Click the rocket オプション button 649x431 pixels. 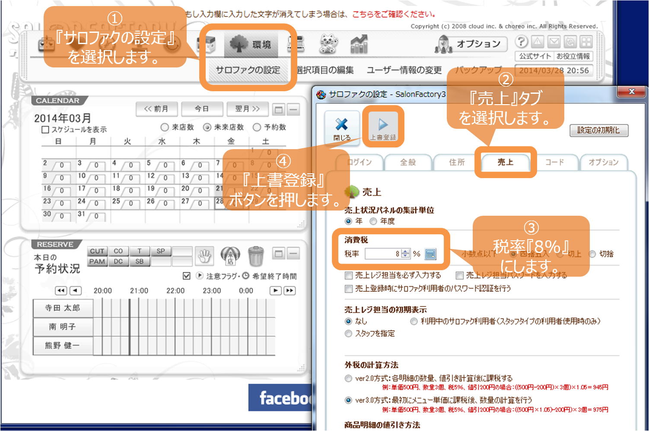click(x=470, y=44)
